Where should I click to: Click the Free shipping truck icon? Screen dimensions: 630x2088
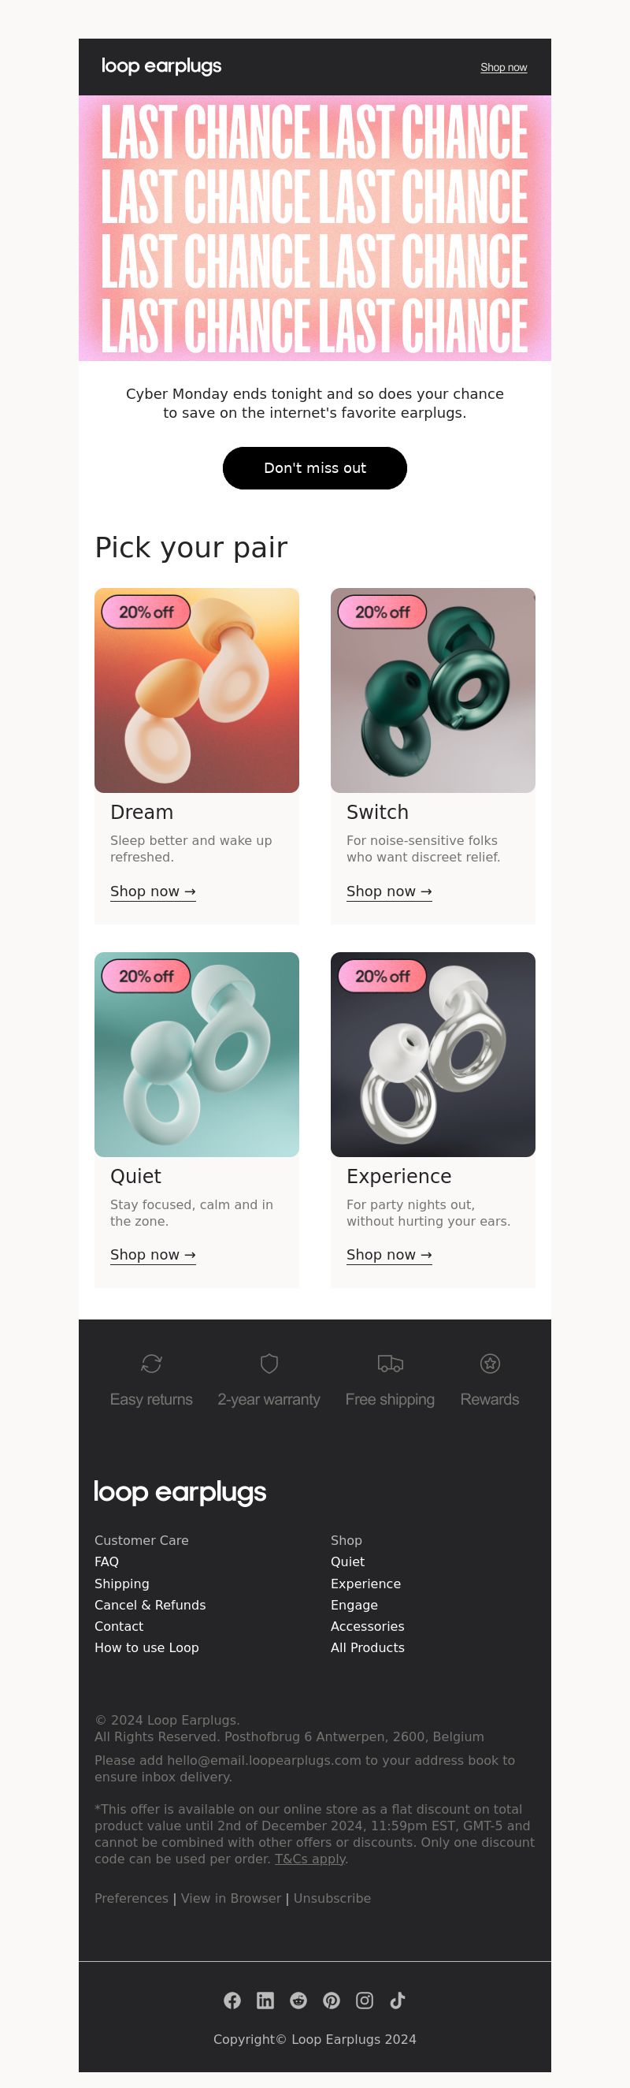[391, 1364]
